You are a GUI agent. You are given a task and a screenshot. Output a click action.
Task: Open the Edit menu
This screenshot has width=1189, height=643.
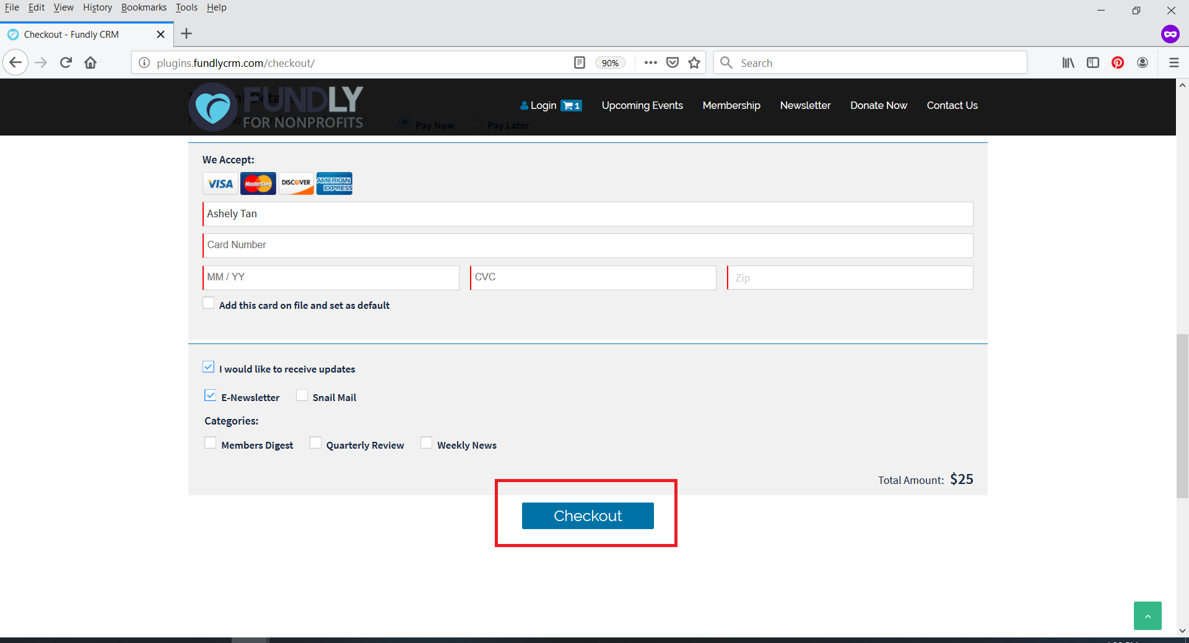pyautogui.click(x=37, y=7)
